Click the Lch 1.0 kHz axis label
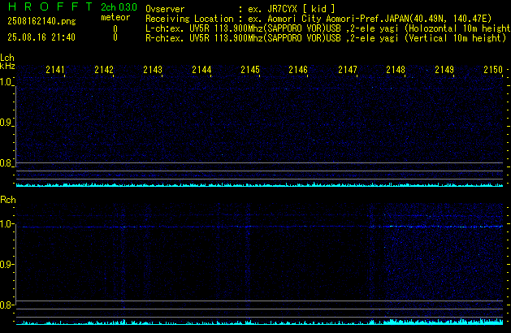This screenshot has width=511, height=333. pyautogui.click(x=6, y=82)
